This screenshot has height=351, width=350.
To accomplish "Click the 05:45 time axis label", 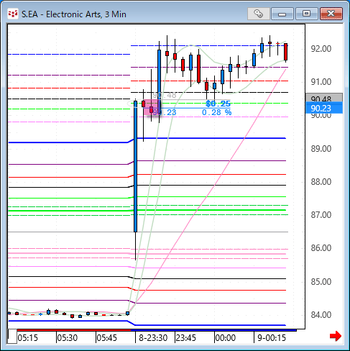I will (107, 338).
